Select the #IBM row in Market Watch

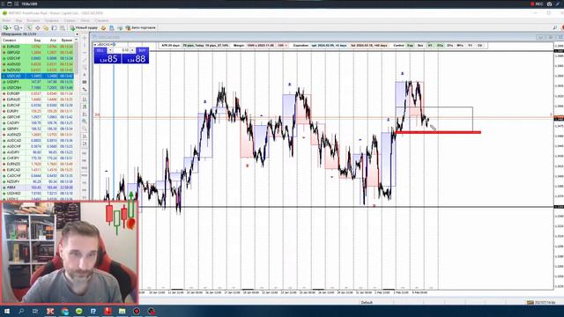click(38, 188)
